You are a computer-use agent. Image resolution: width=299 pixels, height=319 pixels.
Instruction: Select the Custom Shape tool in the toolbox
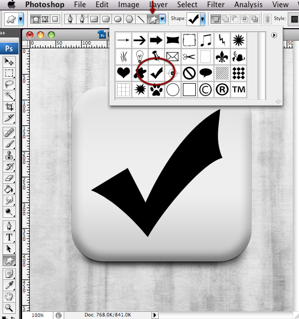coord(9,260)
